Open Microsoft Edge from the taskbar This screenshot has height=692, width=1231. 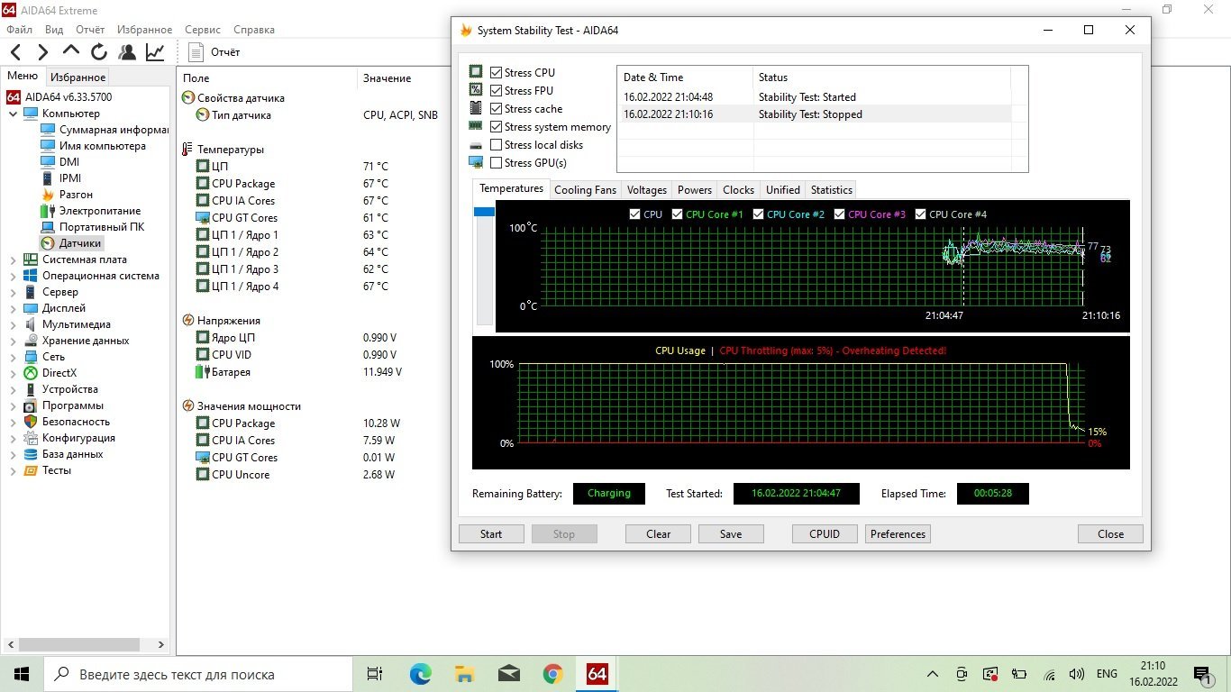(x=421, y=674)
